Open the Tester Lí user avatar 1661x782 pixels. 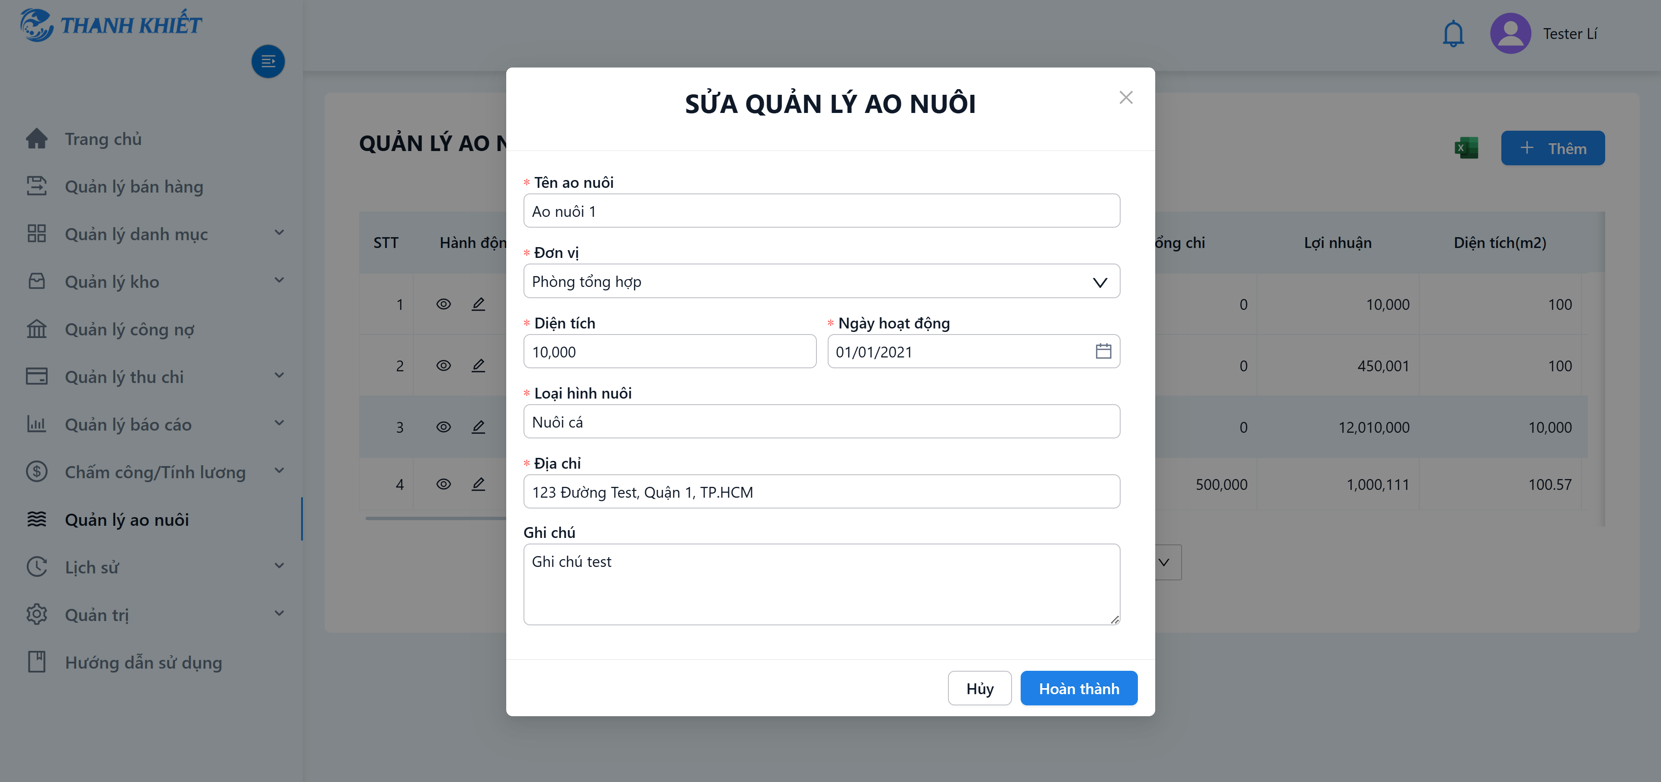pos(1510,33)
